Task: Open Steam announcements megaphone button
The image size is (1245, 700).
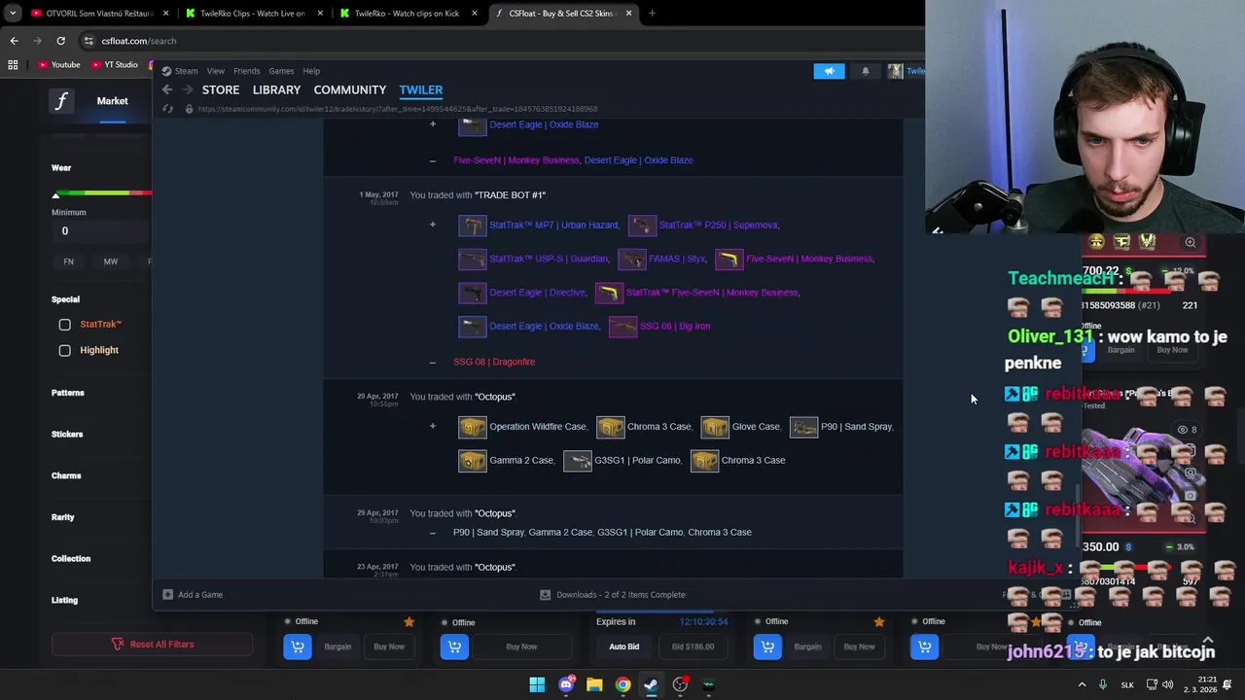Action: click(x=829, y=71)
